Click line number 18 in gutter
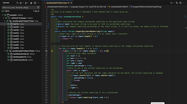 (46, 51)
